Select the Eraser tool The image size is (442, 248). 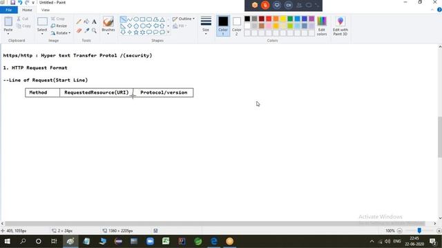[79, 30]
